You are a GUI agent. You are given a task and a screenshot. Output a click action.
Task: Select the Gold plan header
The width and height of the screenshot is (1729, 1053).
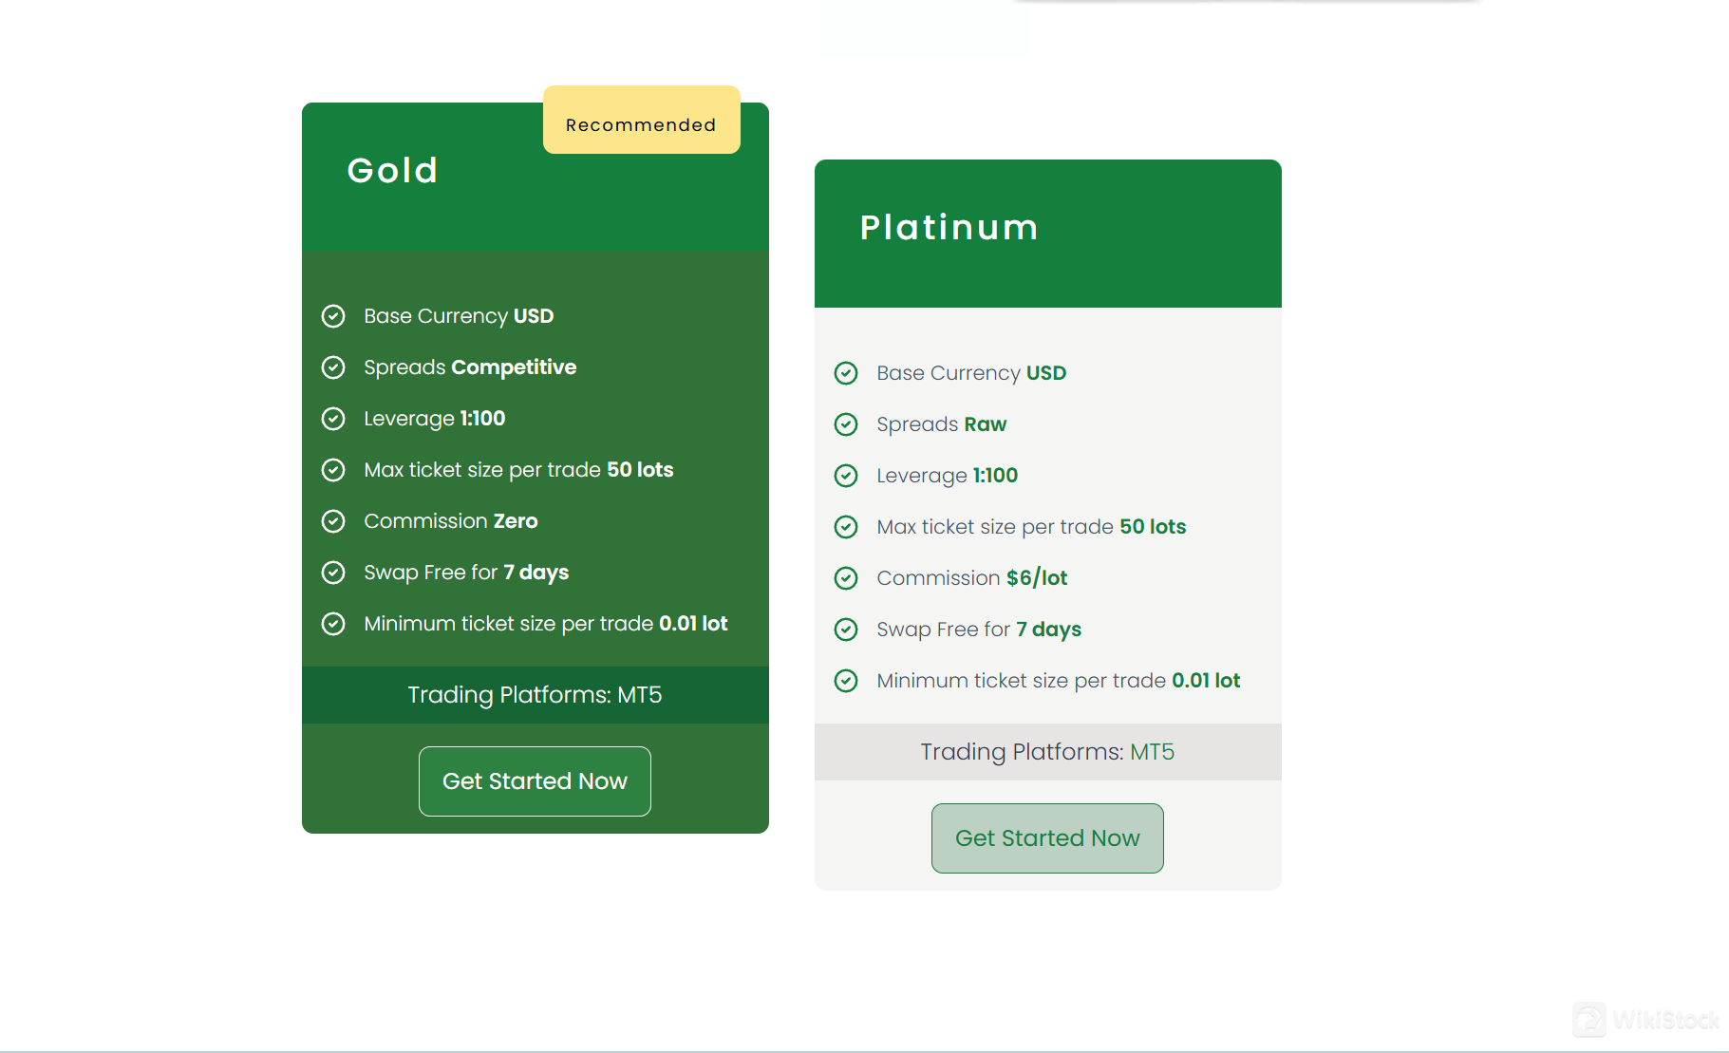392,170
